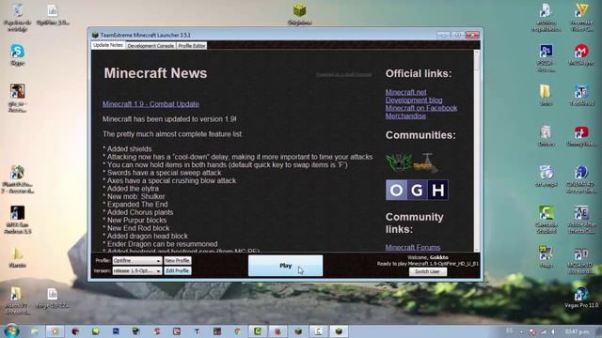Image resolution: width=602 pixels, height=338 pixels.
Task: Open the Minecraft block icon atop the desktop
Action: [x=299, y=14]
